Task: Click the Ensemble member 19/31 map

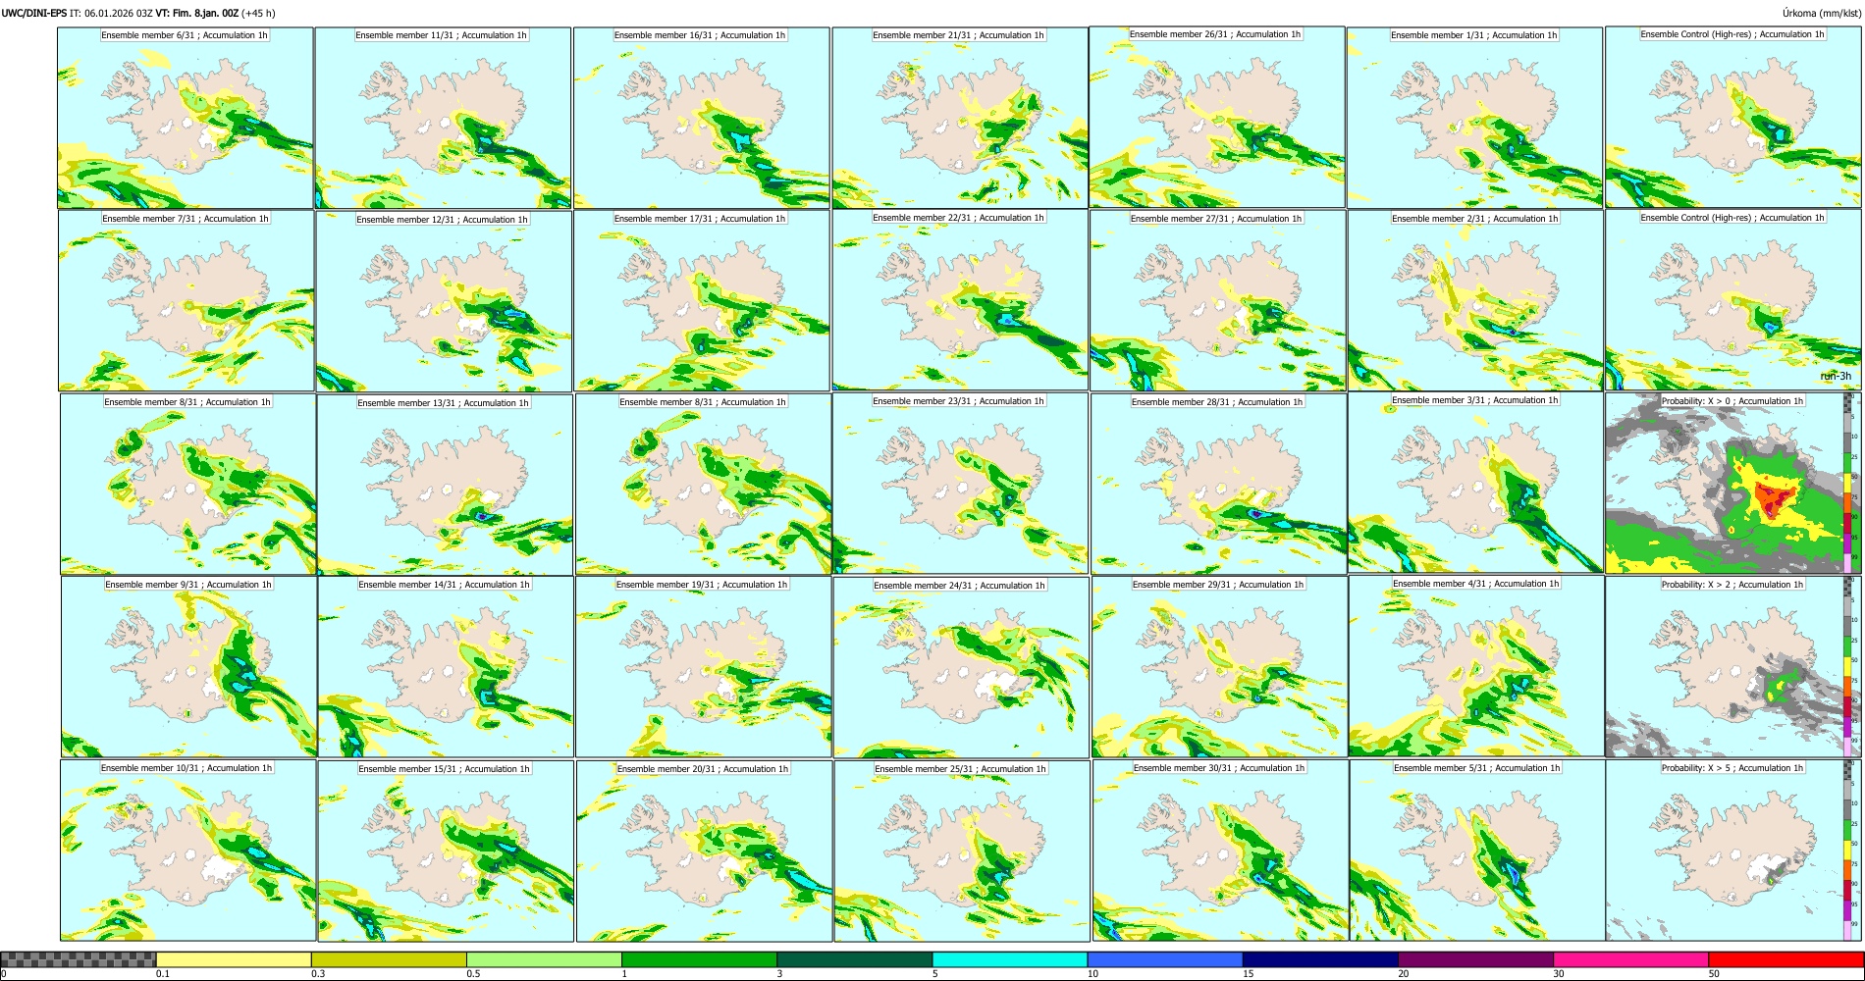Action: point(703,667)
